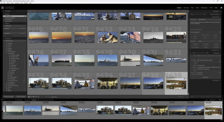224x122 pixels.
Task: Open the Library menu
Action: 8,3
